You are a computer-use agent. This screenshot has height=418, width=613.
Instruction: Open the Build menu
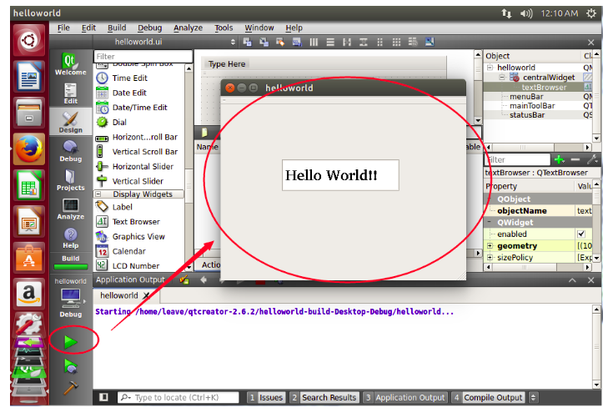pos(117,28)
